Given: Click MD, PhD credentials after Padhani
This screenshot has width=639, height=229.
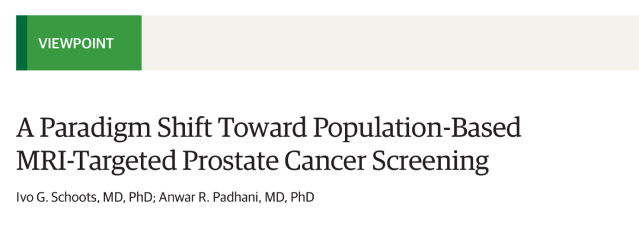Looking at the screenshot, I should 289,198.
